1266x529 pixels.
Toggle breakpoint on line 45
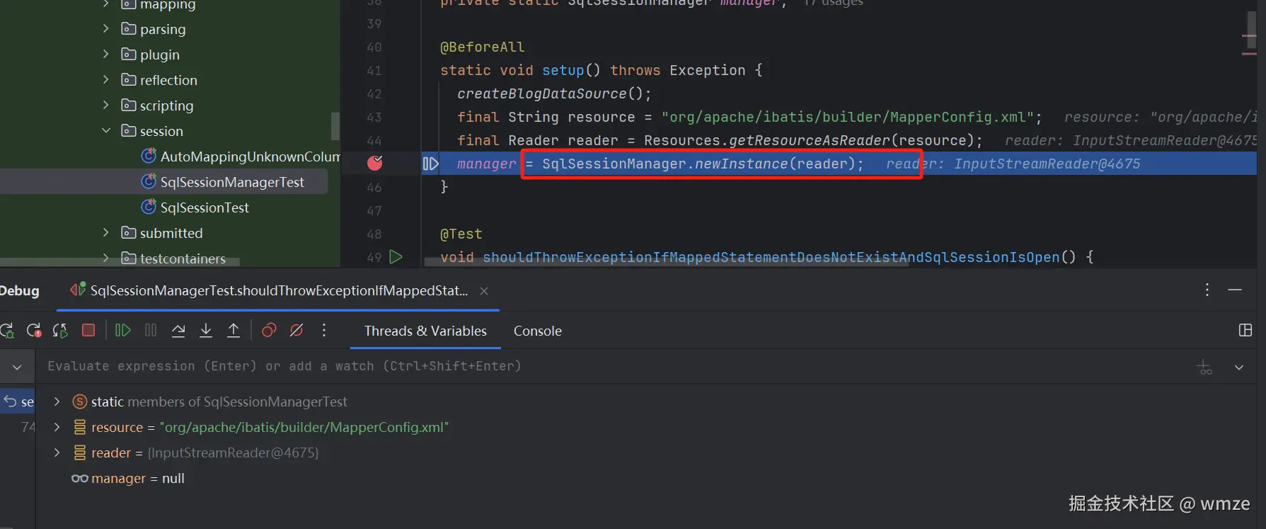[375, 164]
